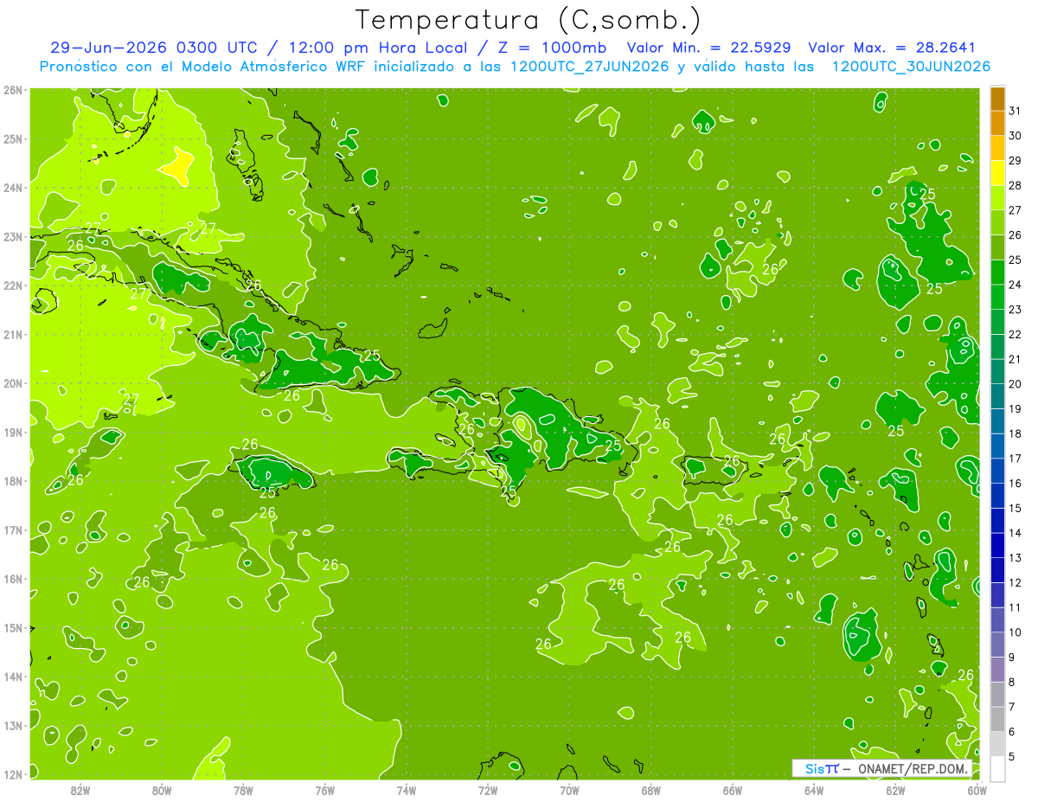Click the '21N' latitude axis label

tap(12, 334)
